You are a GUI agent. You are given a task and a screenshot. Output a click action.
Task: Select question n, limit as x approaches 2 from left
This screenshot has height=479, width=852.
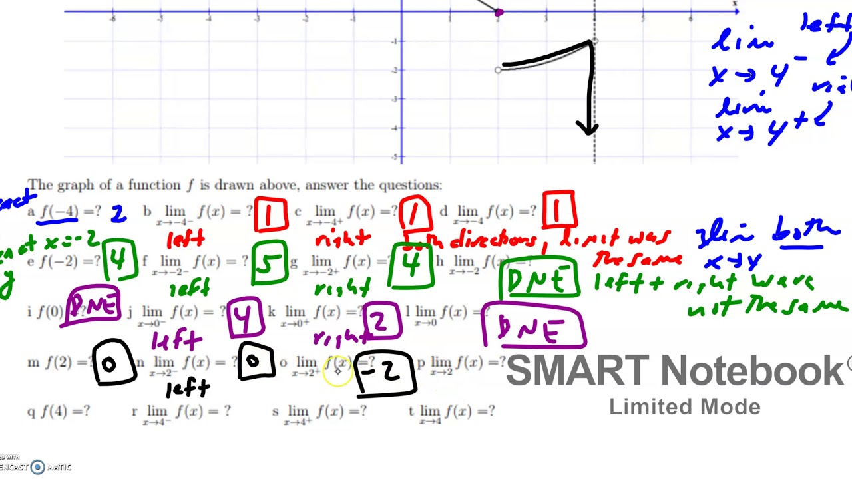[x=187, y=365]
